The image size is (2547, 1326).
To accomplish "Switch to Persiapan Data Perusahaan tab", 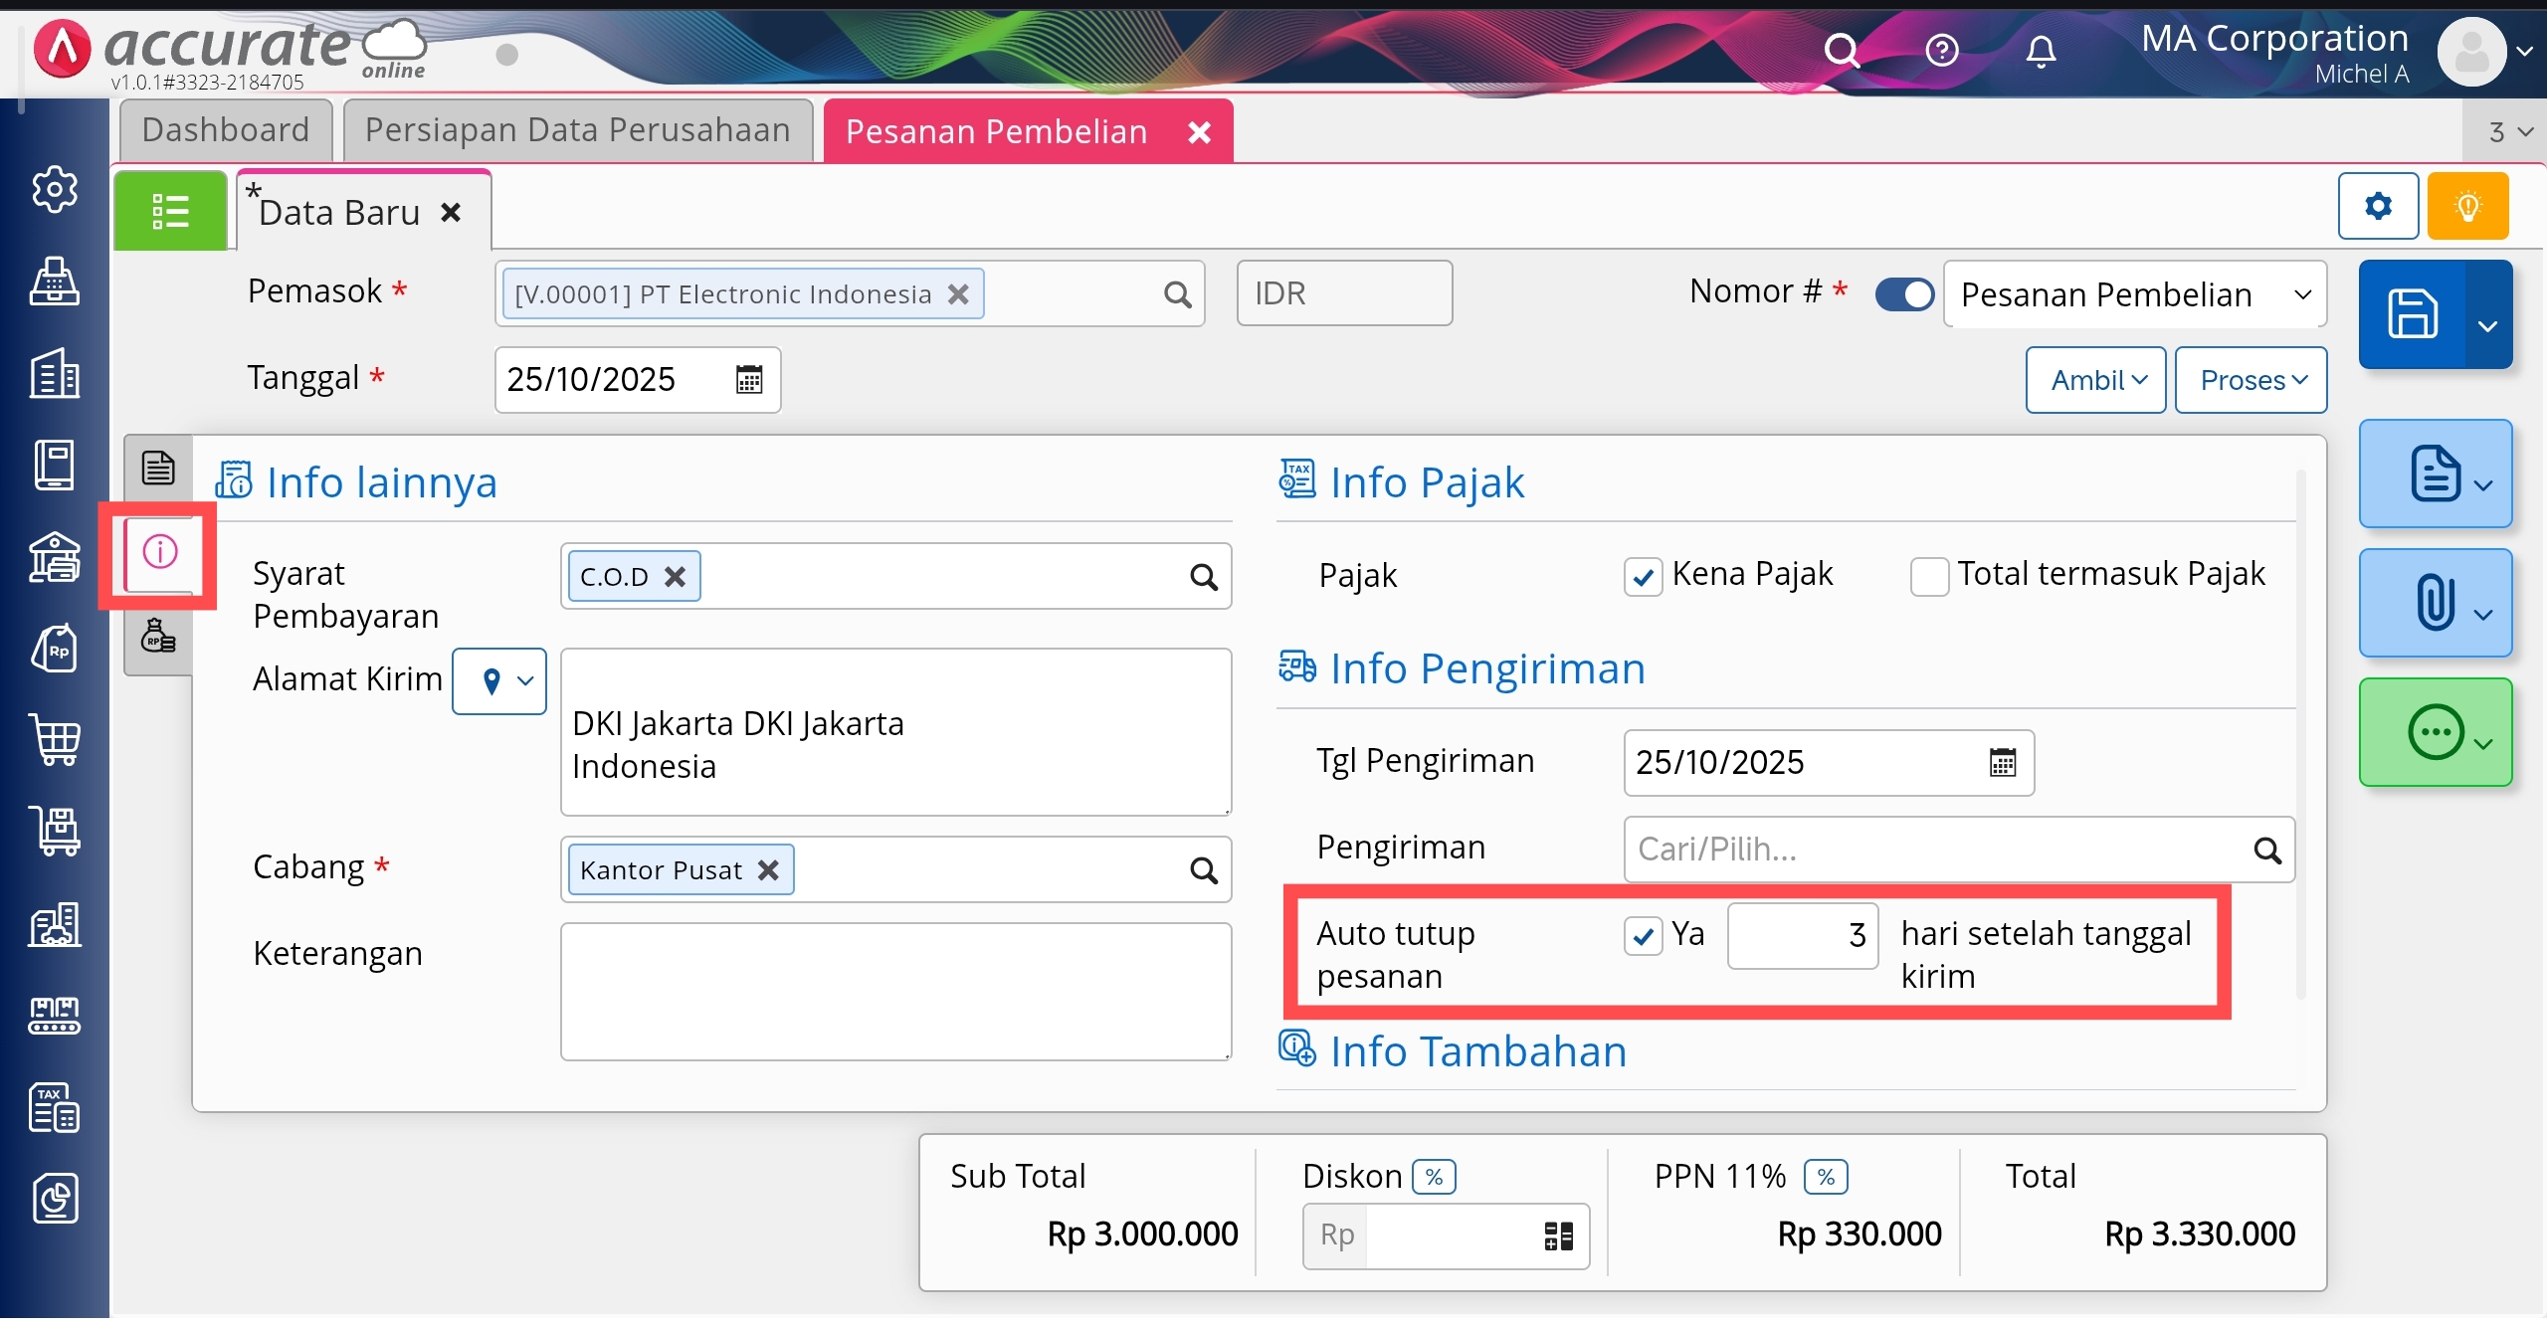I will [577, 130].
